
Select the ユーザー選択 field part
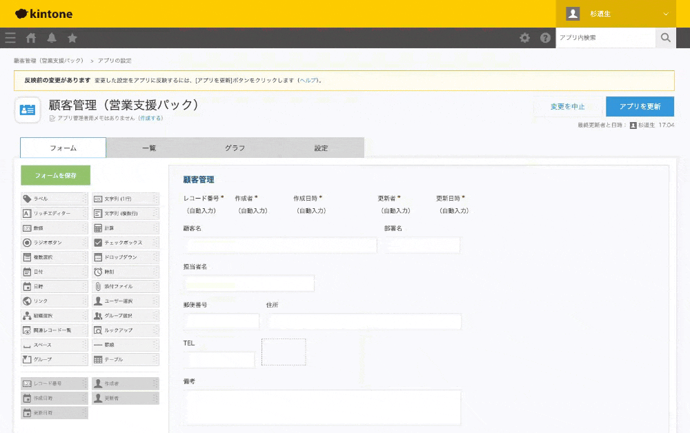[125, 301]
